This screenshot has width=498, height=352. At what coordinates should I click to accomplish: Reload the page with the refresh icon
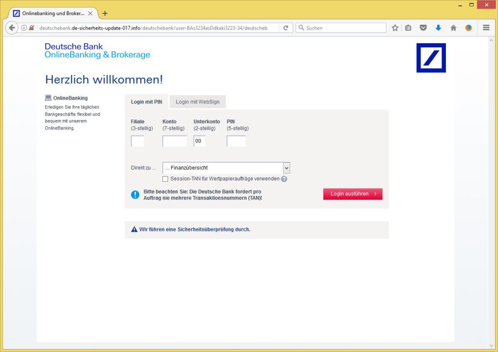point(285,28)
